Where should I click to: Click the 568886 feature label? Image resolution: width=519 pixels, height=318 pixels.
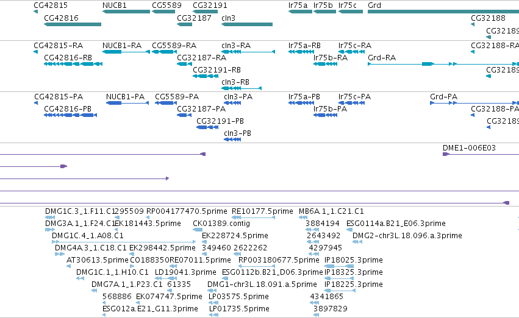[x=117, y=297]
